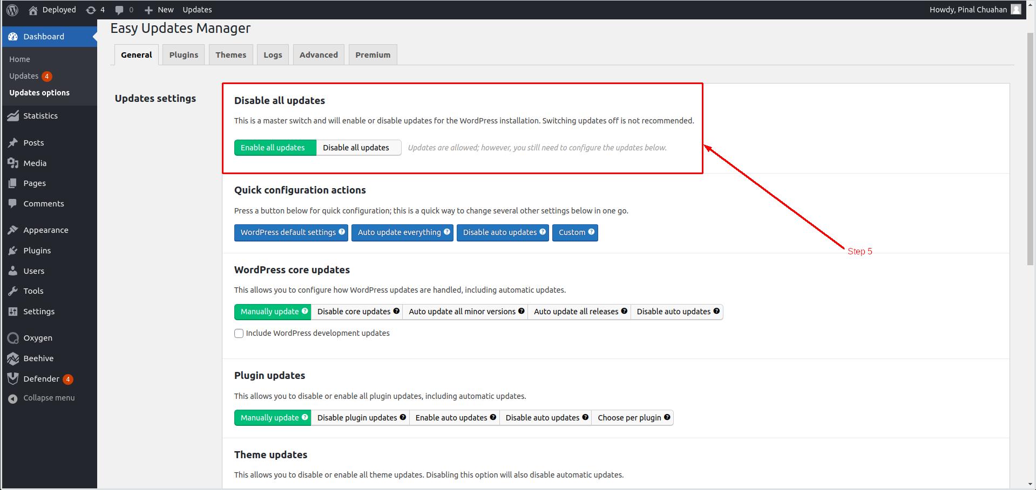Viewport: 1036px width, 490px height.
Task: Check Include WordPress development updates
Action: [x=239, y=333]
